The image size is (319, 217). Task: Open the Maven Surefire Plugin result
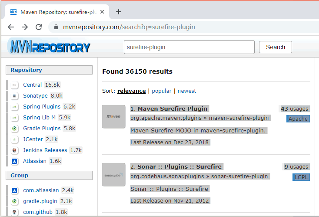click(x=172, y=108)
